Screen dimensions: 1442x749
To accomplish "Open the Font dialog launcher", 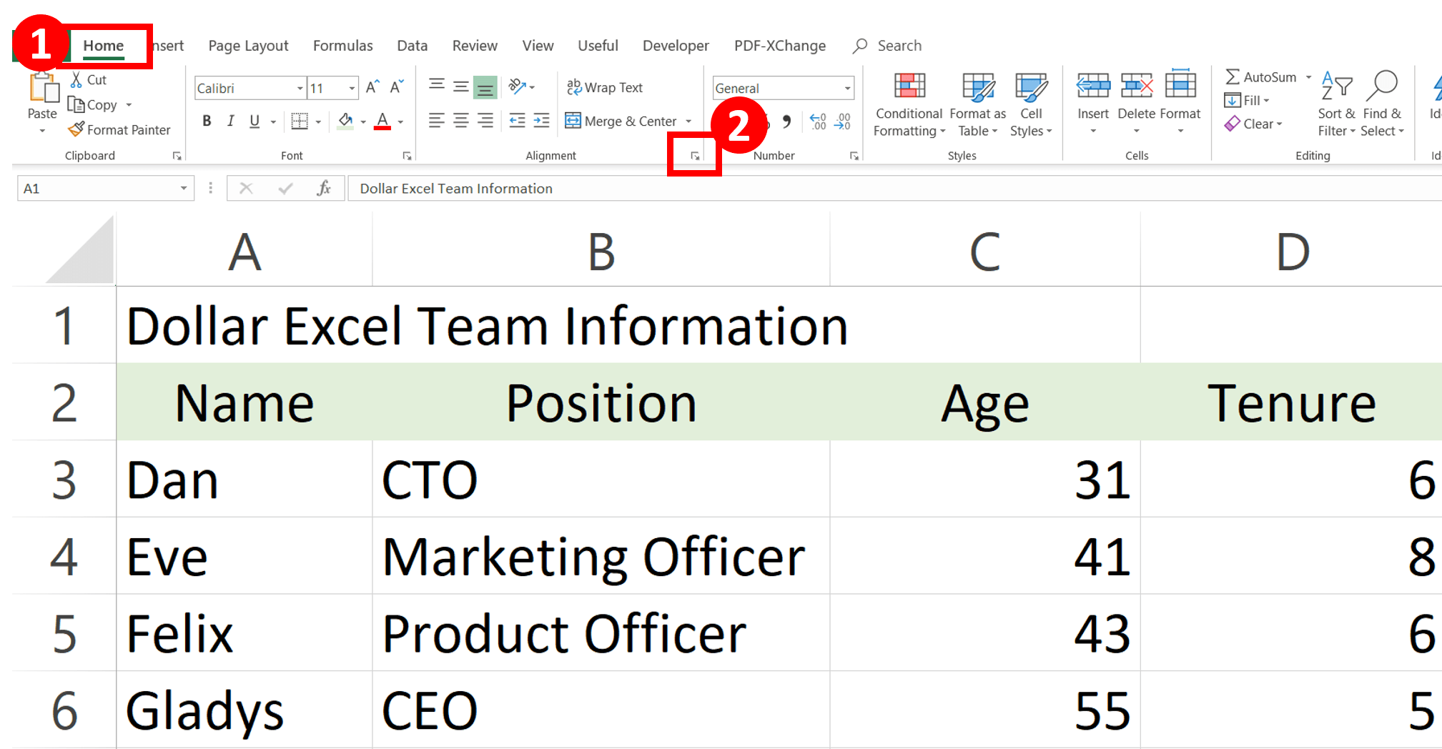I will pos(407,156).
